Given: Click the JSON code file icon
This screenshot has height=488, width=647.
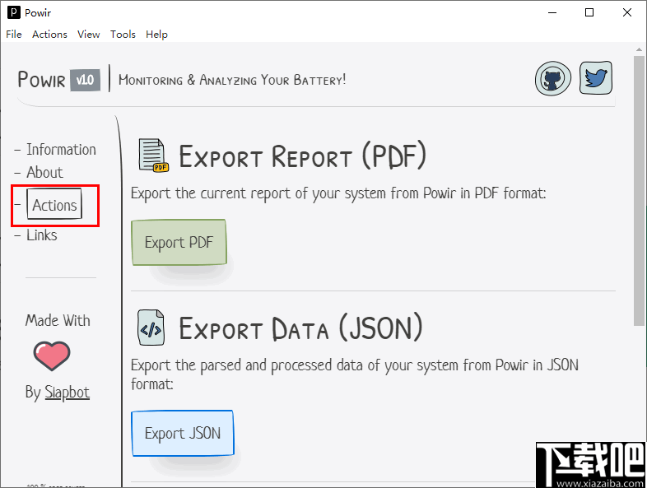Looking at the screenshot, I should (151, 328).
